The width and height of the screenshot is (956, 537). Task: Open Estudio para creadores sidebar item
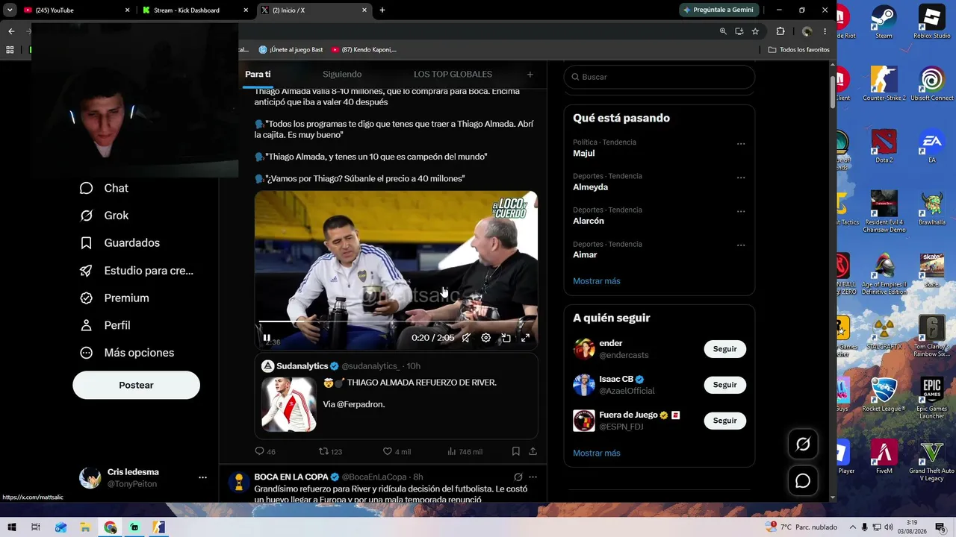click(x=137, y=271)
